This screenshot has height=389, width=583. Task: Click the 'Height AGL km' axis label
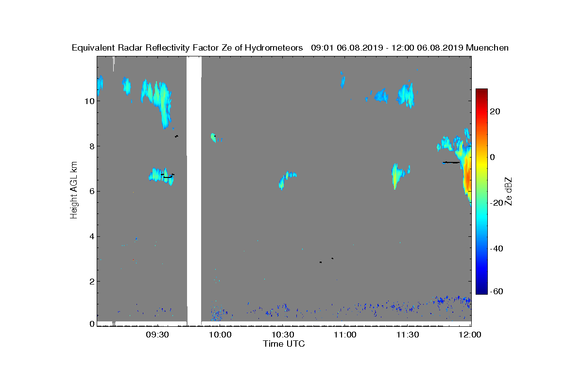[x=74, y=190]
